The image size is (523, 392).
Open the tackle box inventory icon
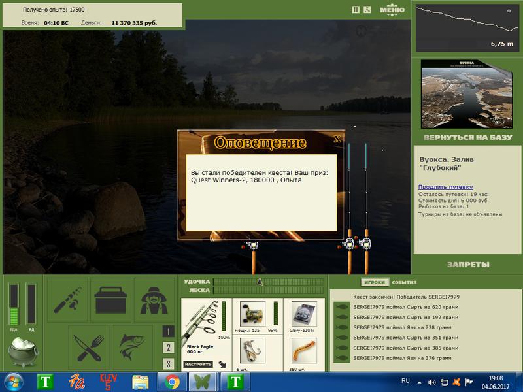(110, 300)
